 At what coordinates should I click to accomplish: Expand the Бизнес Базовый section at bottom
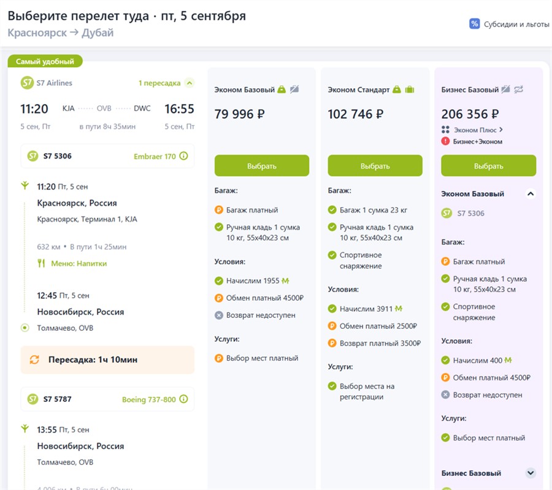(x=531, y=473)
